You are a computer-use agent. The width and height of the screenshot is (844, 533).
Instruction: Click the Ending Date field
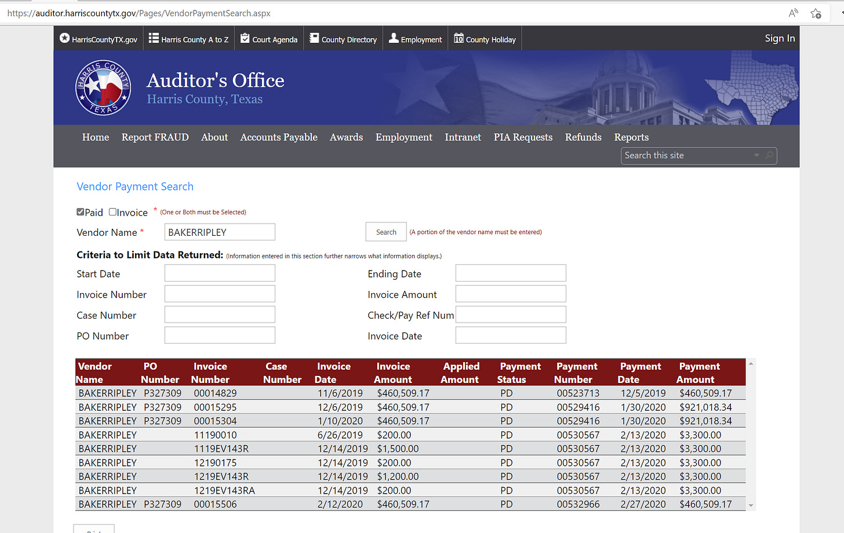pyautogui.click(x=511, y=273)
